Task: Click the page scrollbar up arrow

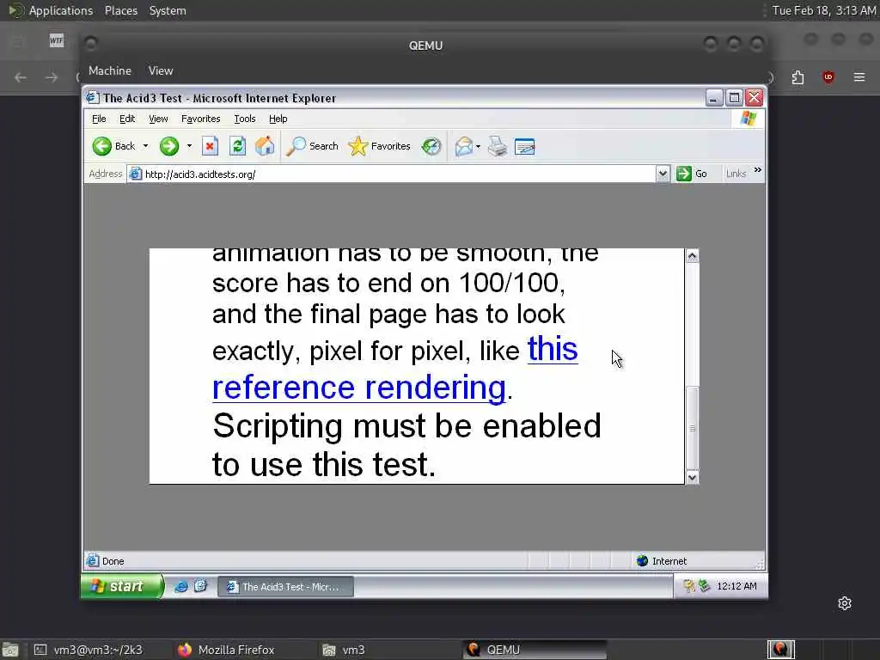Action: (x=692, y=256)
